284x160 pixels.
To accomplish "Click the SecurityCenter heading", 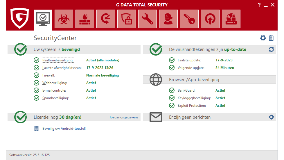I will (55, 38).
